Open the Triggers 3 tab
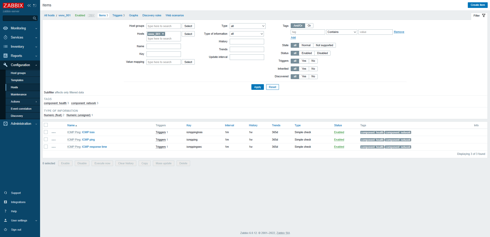The image size is (490, 237). point(118,16)
